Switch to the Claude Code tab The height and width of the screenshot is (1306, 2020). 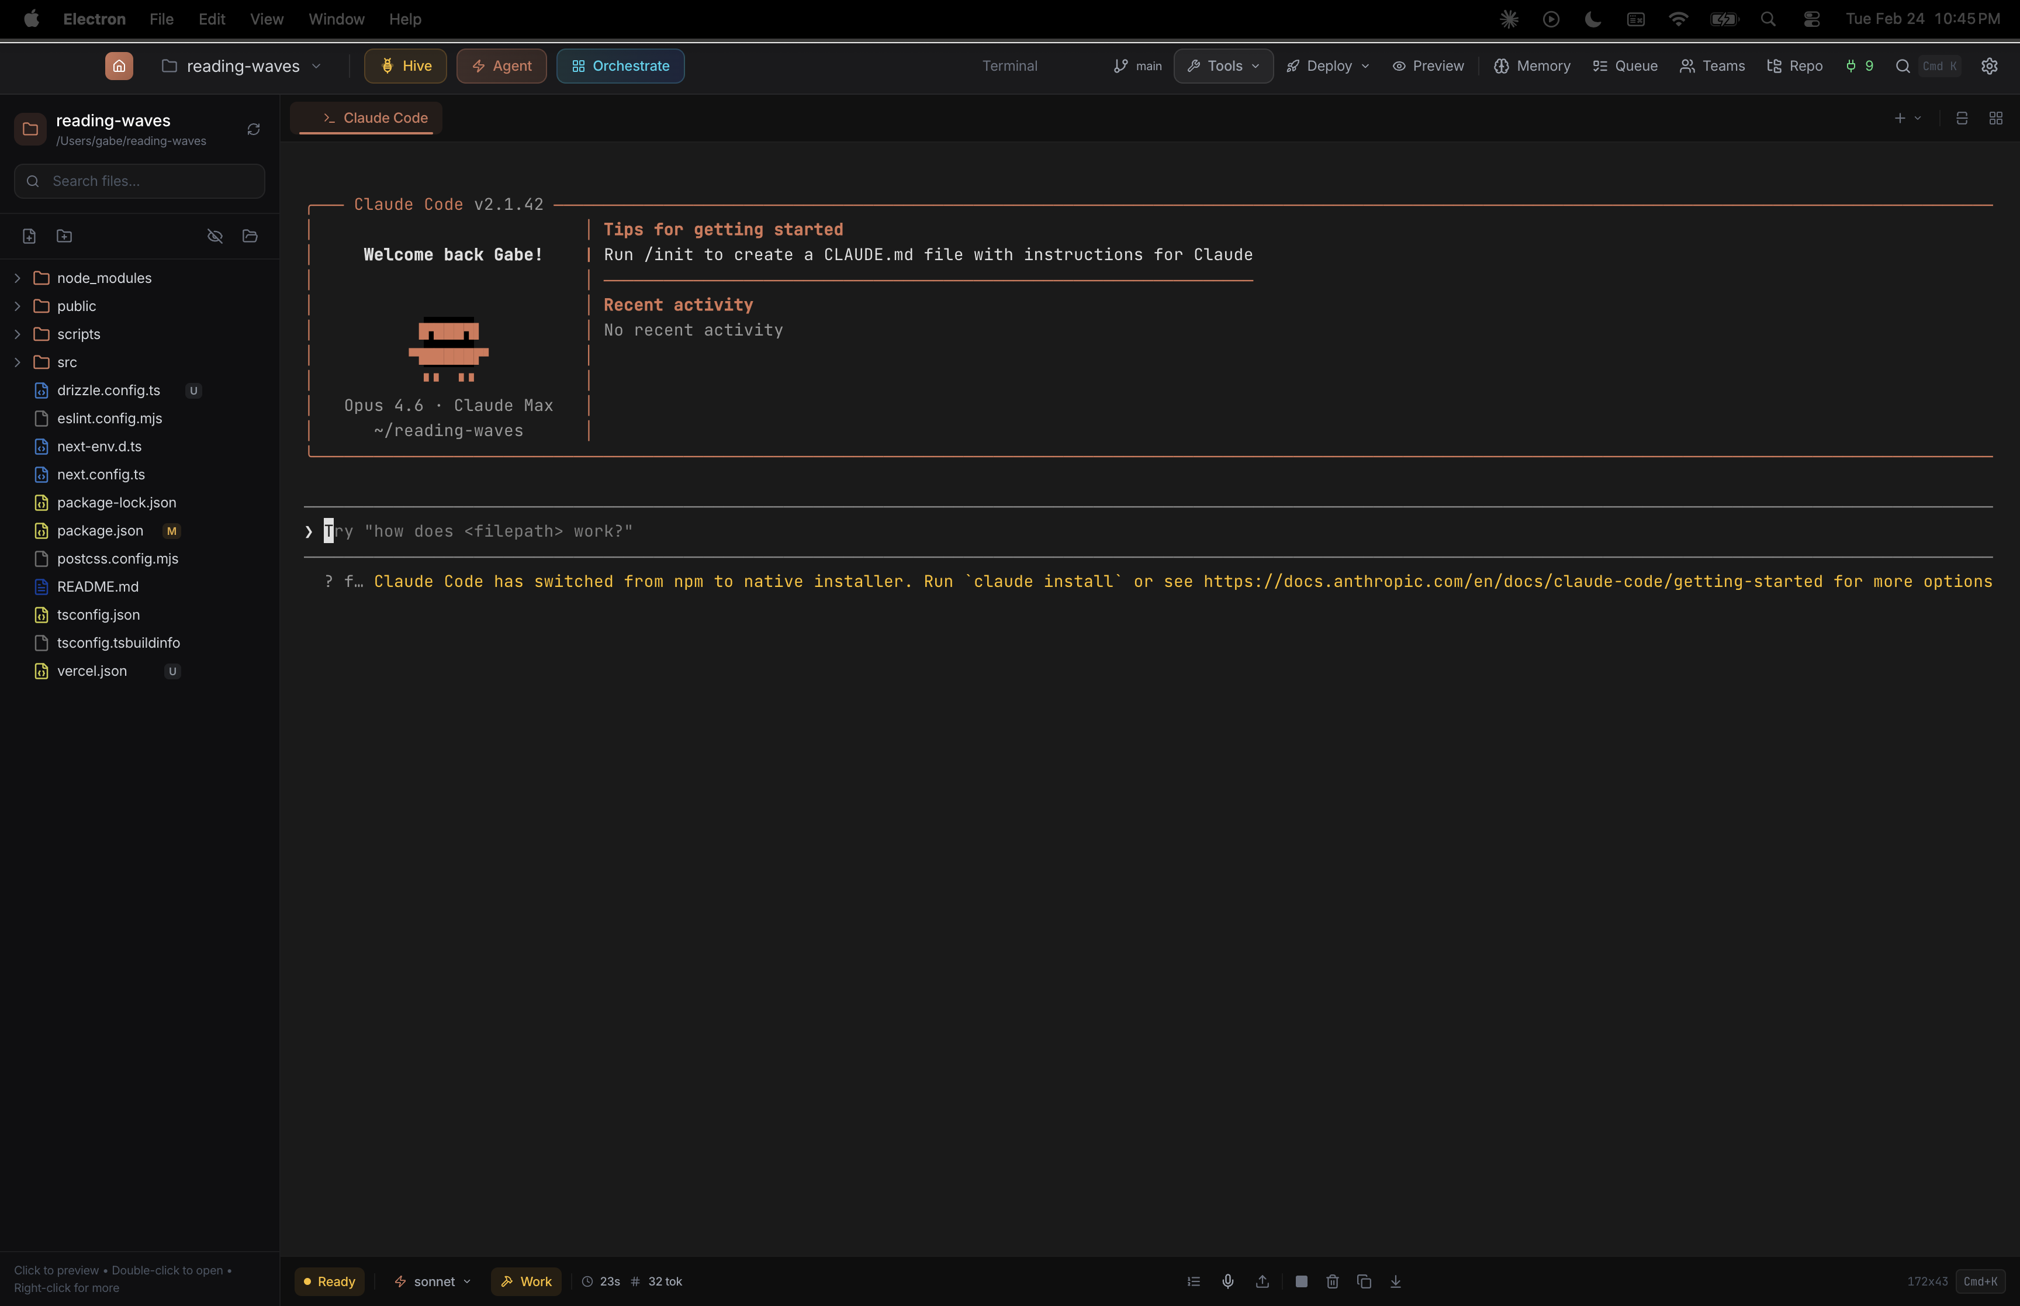(x=366, y=118)
